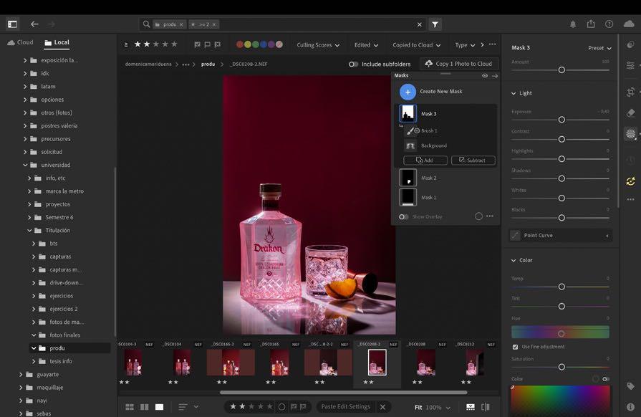
Task: Open Culling Scores dropdown
Action: (318, 45)
